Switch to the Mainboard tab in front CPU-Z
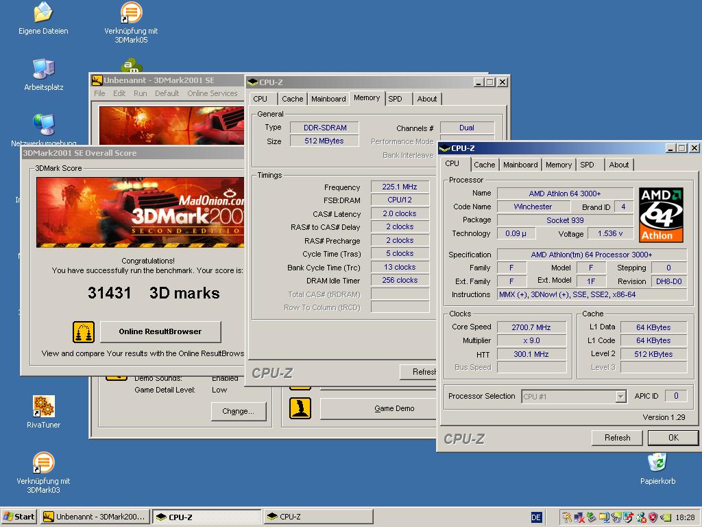Image resolution: width=702 pixels, height=527 pixels. (520, 165)
